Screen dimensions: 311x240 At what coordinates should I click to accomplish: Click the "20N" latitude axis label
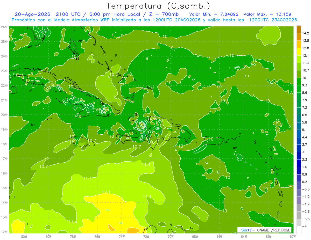[4, 115]
